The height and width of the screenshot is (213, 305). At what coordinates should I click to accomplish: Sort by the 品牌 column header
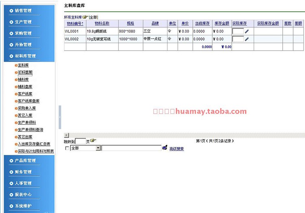[x=155, y=24]
